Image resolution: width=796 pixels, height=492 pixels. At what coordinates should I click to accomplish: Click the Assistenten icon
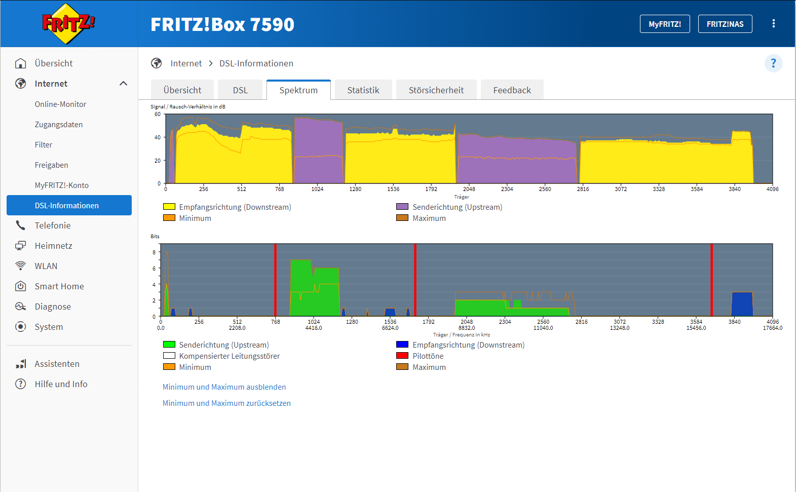[20, 364]
